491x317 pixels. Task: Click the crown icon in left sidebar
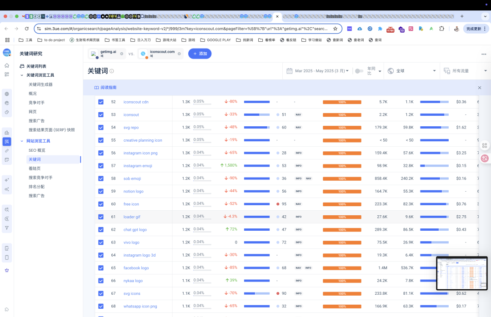pyautogui.click(x=7, y=270)
